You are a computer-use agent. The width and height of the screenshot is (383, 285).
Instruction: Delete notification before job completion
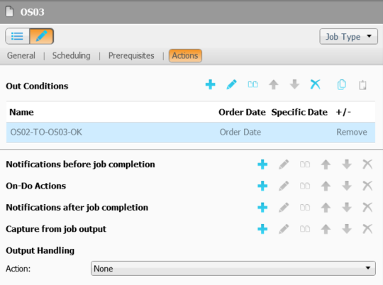(367, 164)
